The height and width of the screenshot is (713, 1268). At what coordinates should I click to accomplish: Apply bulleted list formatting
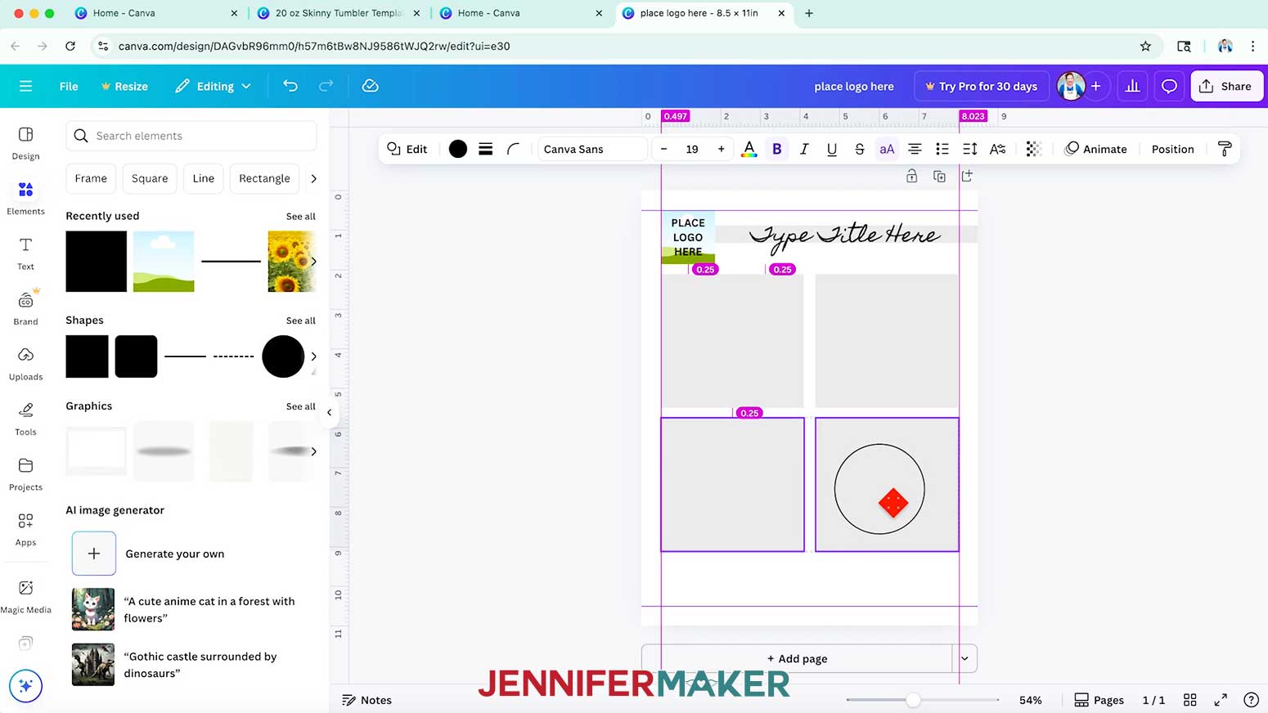tap(942, 149)
